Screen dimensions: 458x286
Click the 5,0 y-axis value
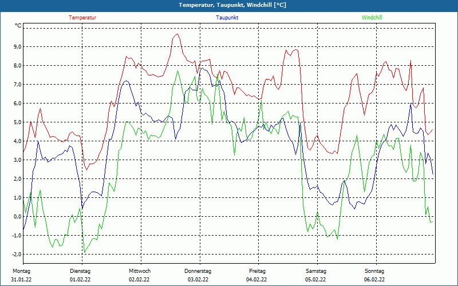18,122
